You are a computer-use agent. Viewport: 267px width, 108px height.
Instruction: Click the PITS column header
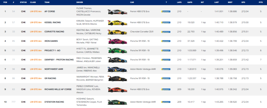260,2
